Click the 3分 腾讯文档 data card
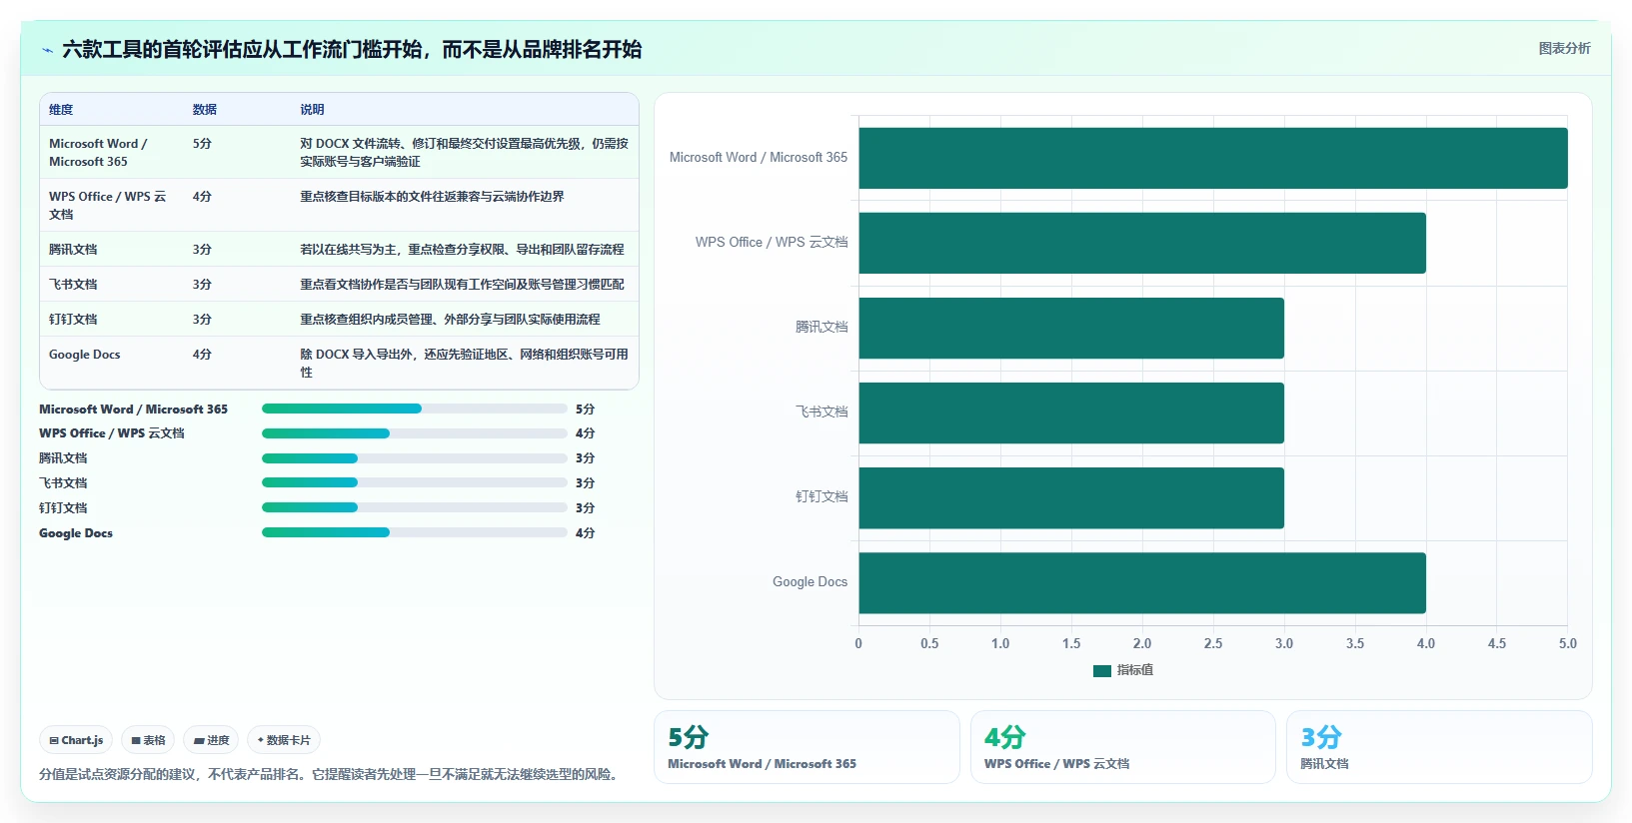 (1439, 747)
